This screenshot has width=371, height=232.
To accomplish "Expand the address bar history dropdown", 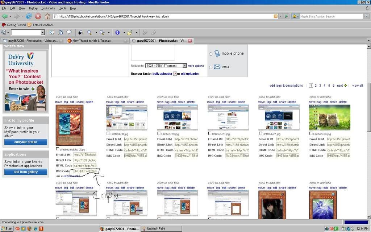I will tap(281, 16).
